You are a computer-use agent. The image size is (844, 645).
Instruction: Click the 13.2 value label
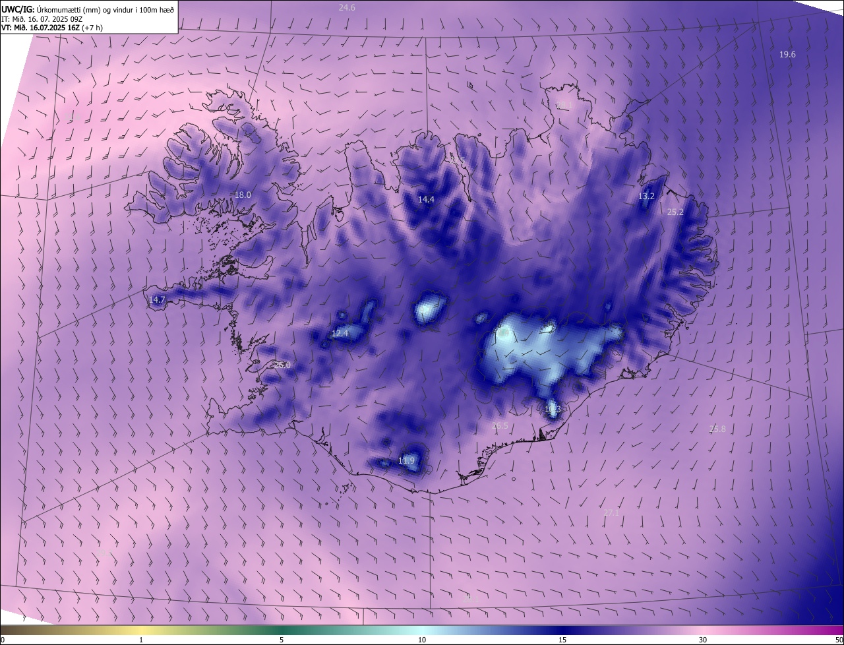click(x=646, y=197)
